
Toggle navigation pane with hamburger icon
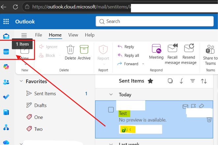24,35
